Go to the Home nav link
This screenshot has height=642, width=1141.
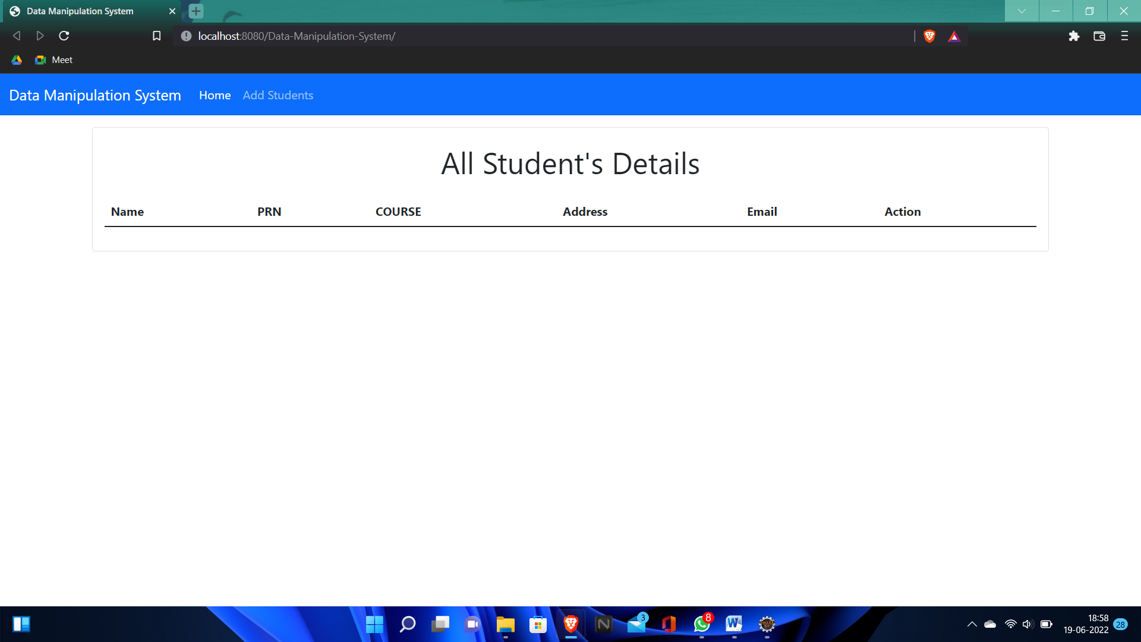[215, 95]
